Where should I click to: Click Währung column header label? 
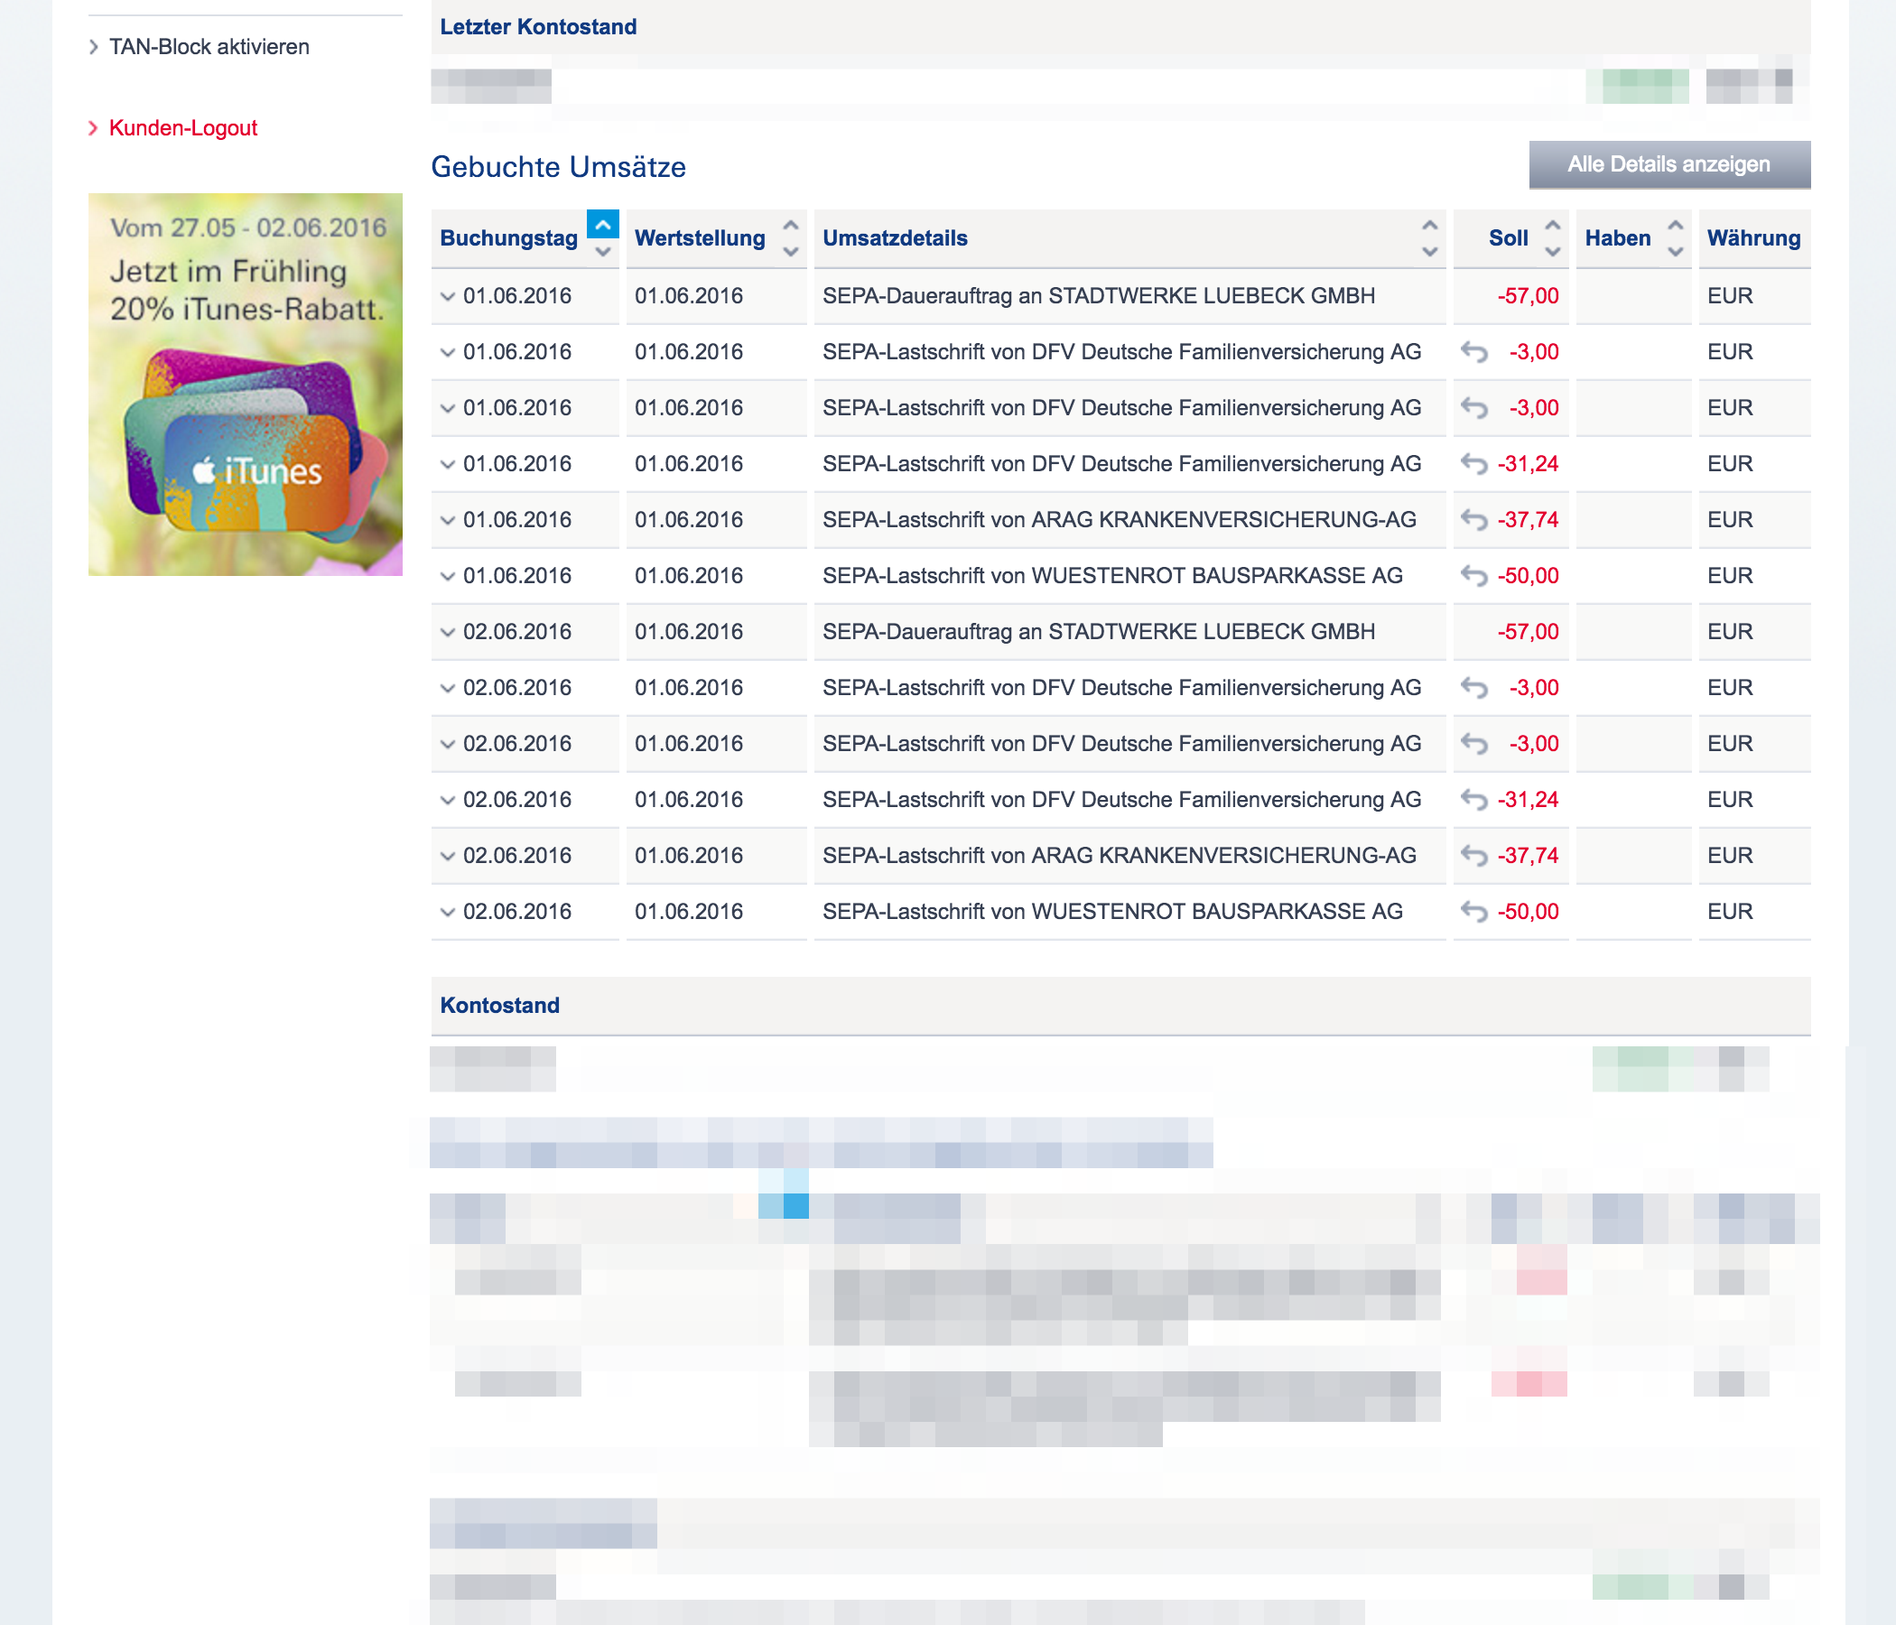click(1753, 238)
